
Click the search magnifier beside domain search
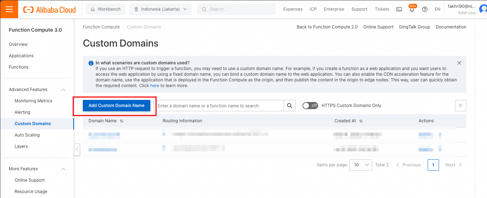[290, 106]
